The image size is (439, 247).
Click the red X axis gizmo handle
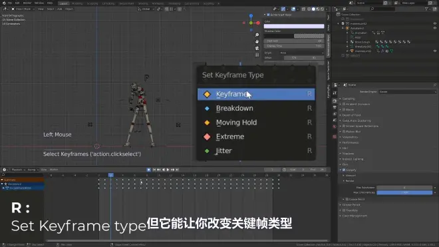258,23
